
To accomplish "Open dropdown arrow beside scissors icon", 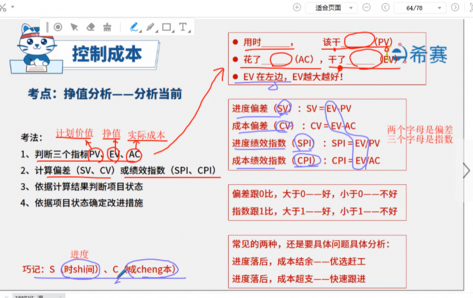I will (13, 7).
